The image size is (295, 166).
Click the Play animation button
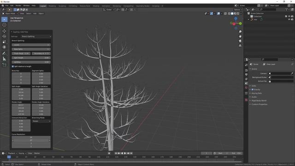tap(125, 153)
